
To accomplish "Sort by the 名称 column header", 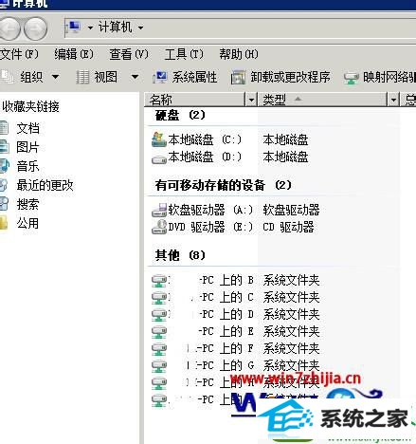I will pos(195,100).
